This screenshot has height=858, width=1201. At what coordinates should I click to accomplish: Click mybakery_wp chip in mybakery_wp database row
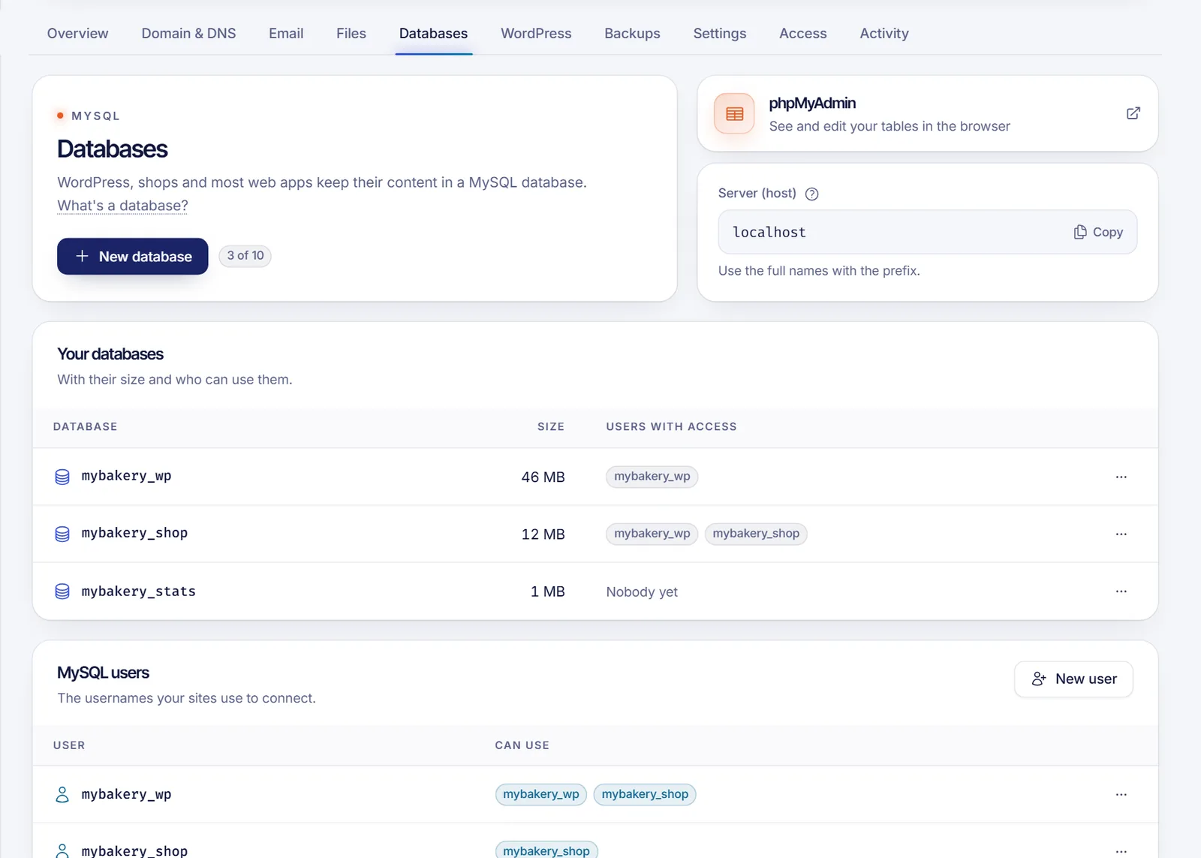pyautogui.click(x=652, y=476)
